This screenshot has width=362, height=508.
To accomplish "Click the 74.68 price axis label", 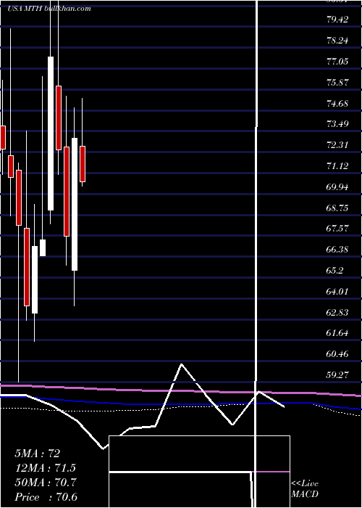I will [337, 103].
